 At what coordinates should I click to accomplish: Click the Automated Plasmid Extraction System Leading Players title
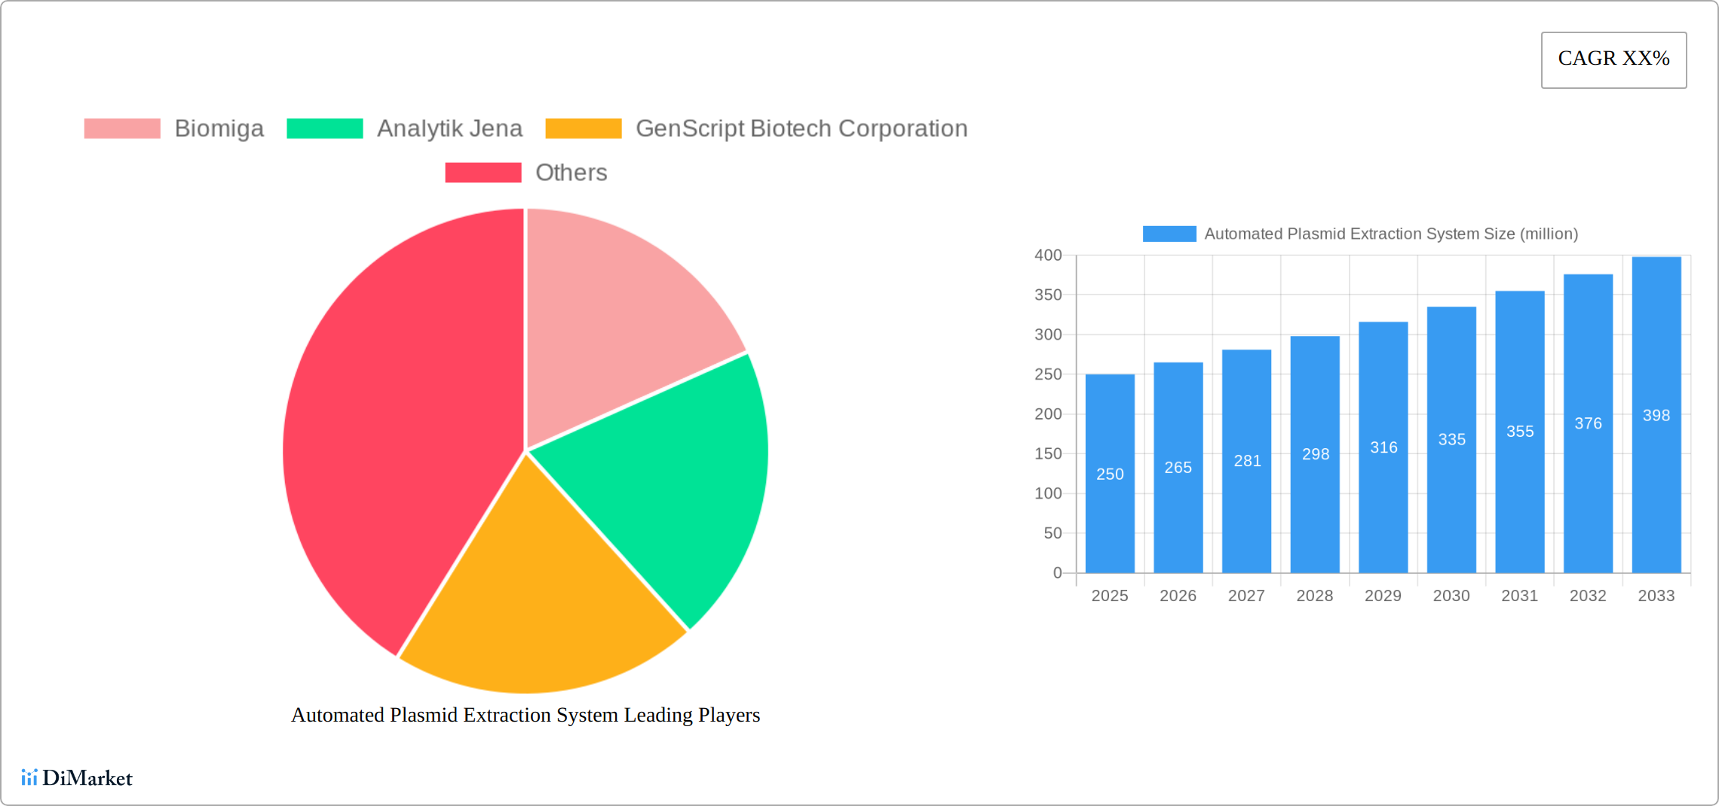526,716
